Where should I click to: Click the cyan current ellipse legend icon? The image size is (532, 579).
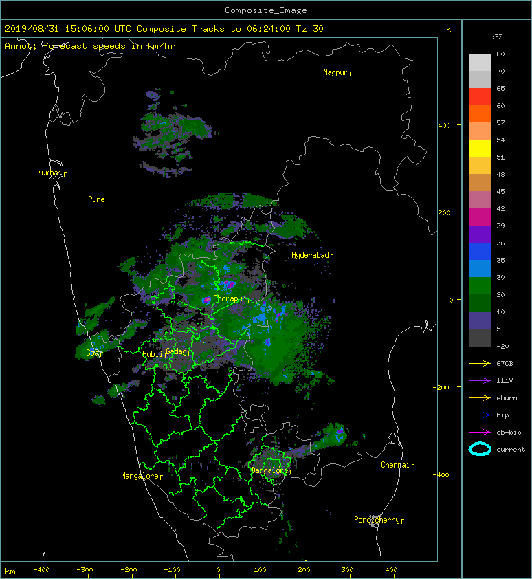(480, 449)
